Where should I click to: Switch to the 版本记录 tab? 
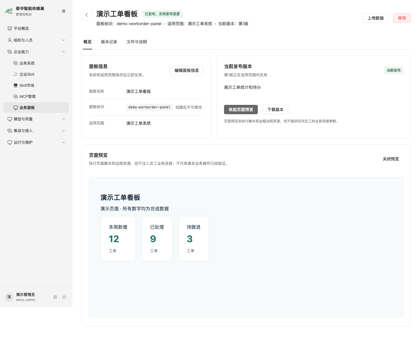pos(109,42)
